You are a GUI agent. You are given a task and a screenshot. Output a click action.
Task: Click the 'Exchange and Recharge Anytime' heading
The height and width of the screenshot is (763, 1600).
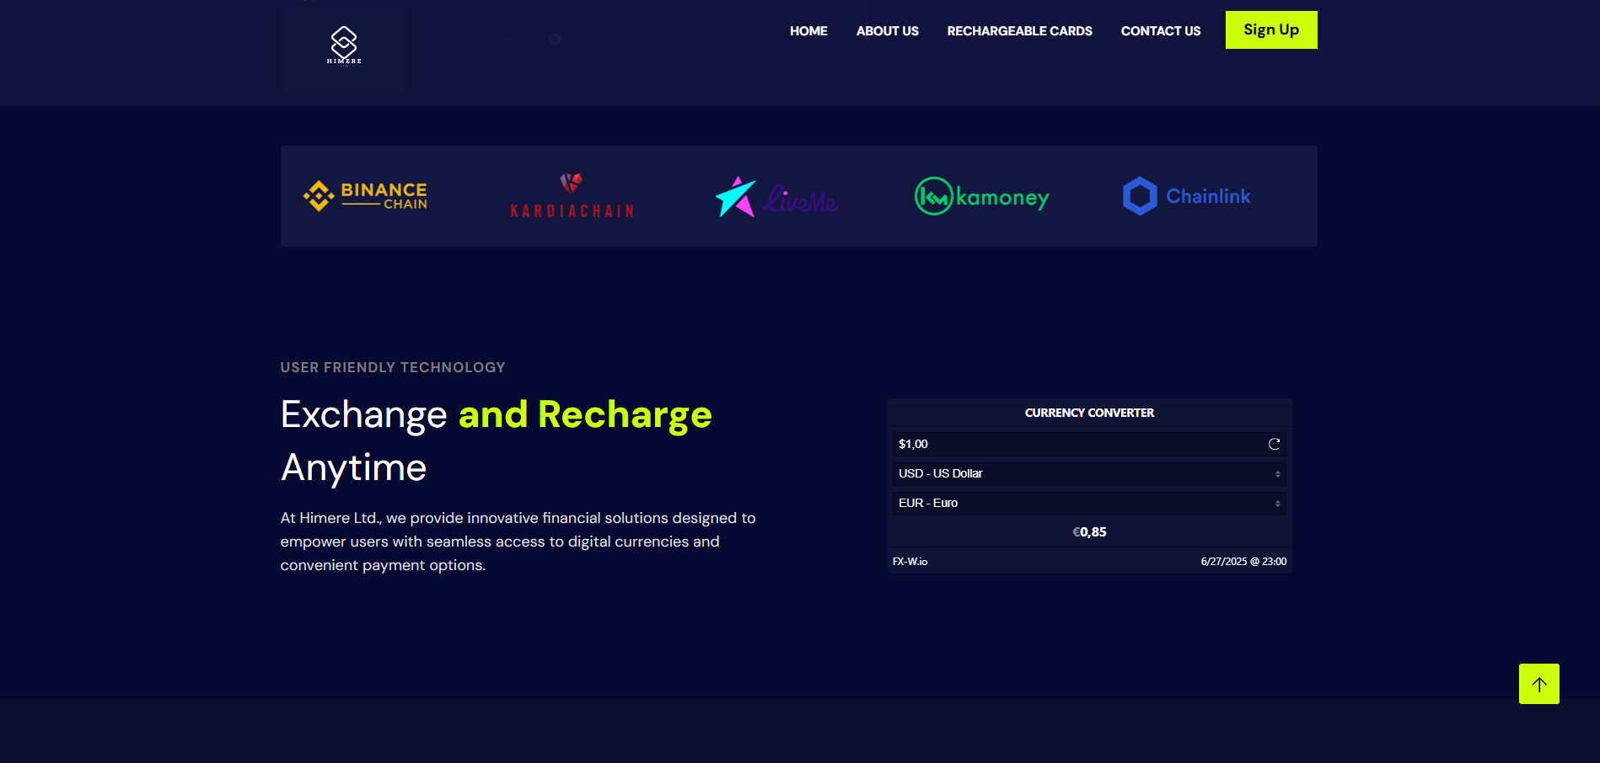point(497,440)
